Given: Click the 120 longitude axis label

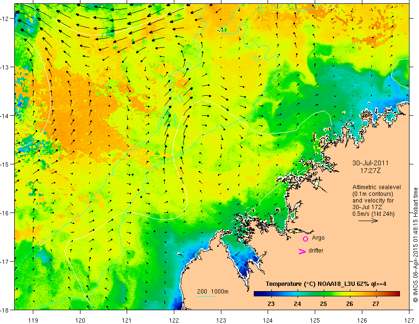Looking at the screenshot, I should pos(80,321).
